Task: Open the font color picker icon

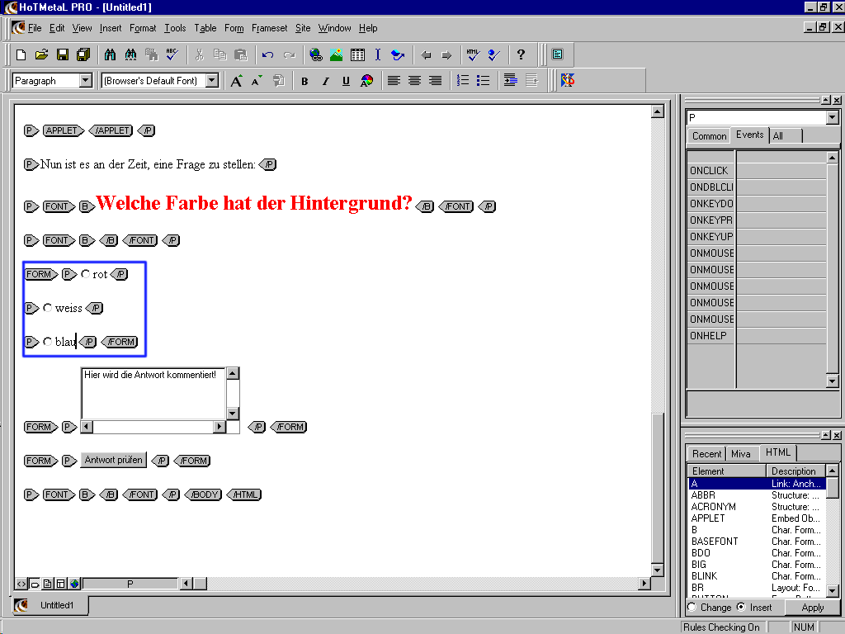Action: tap(367, 81)
